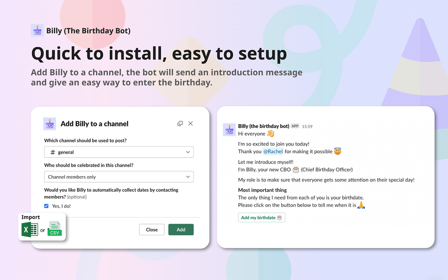Click the "Billy (The Birthday Bot)" title text
Image resolution: width=448 pixels, height=280 pixels.
pos(88,30)
